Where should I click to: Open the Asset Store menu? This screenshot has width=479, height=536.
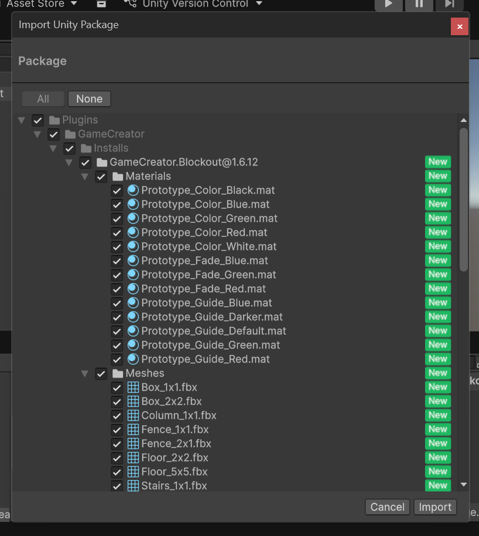point(41,4)
